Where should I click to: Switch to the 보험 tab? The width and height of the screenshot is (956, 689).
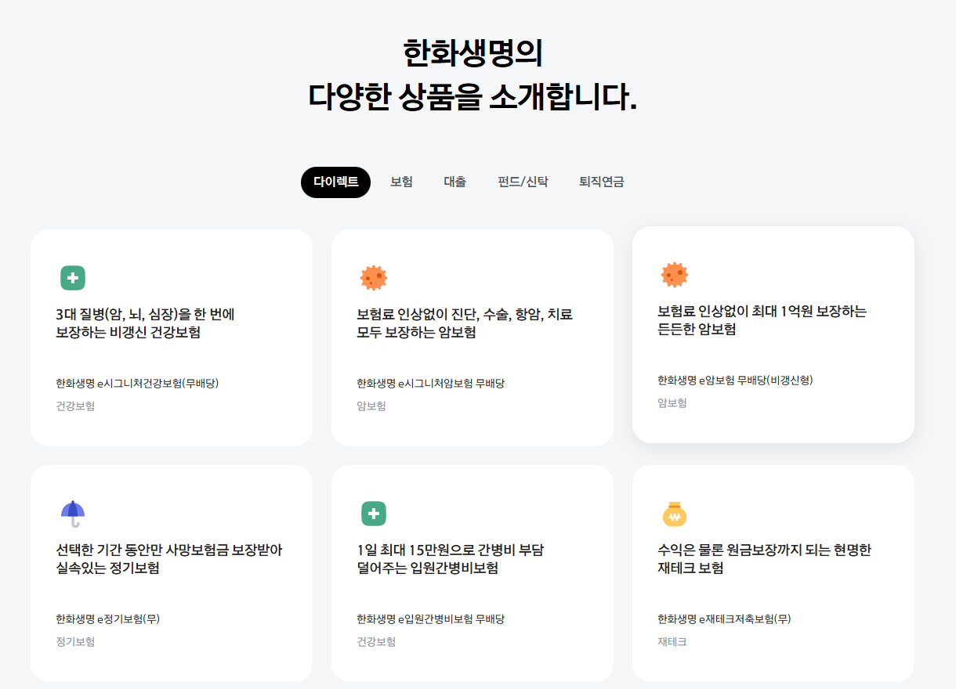pyautogui.click(x=401, y=182)
